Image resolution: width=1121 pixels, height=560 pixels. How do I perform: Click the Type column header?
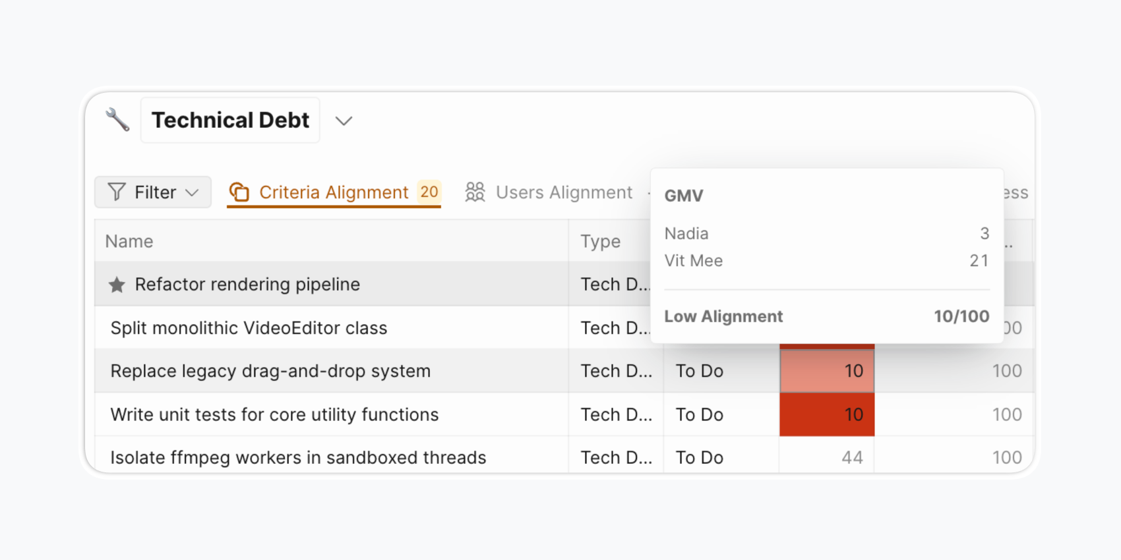click(x=600, y=241)
